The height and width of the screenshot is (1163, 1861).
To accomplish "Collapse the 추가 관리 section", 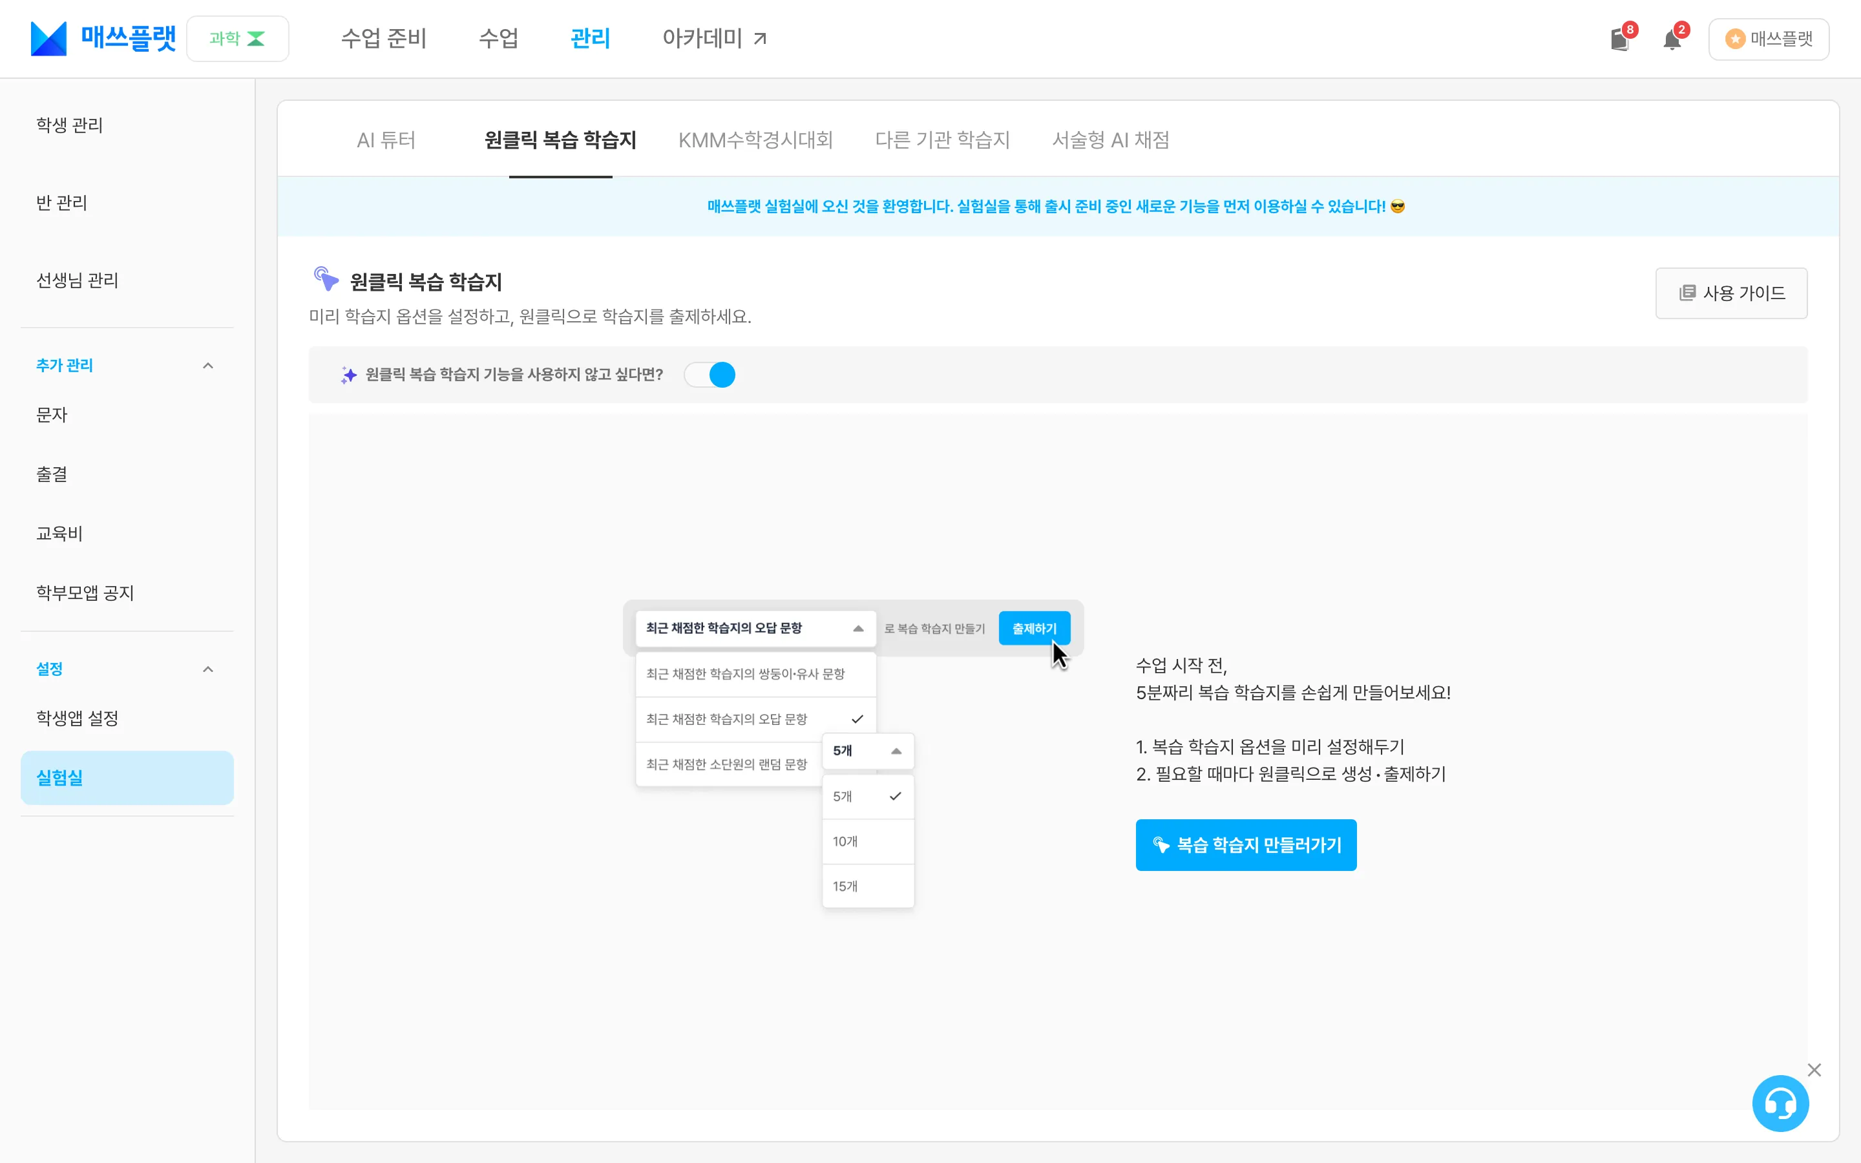I will 207,365.
